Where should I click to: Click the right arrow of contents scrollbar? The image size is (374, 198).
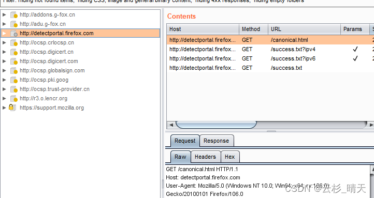[371, 125]
